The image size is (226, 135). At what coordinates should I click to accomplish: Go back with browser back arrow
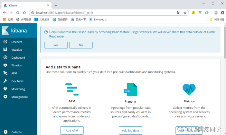pos(5,13)
